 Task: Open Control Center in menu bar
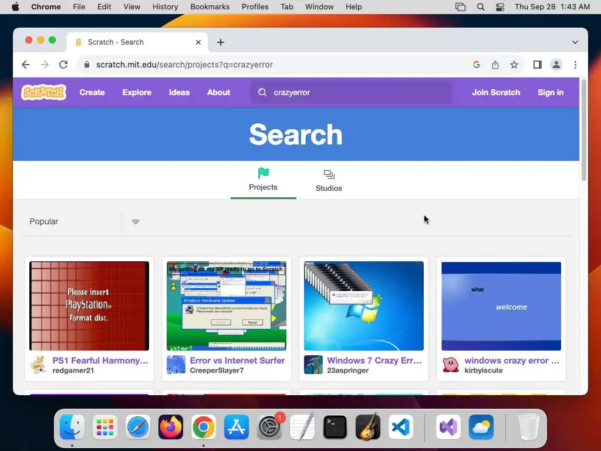click(500, 7)
